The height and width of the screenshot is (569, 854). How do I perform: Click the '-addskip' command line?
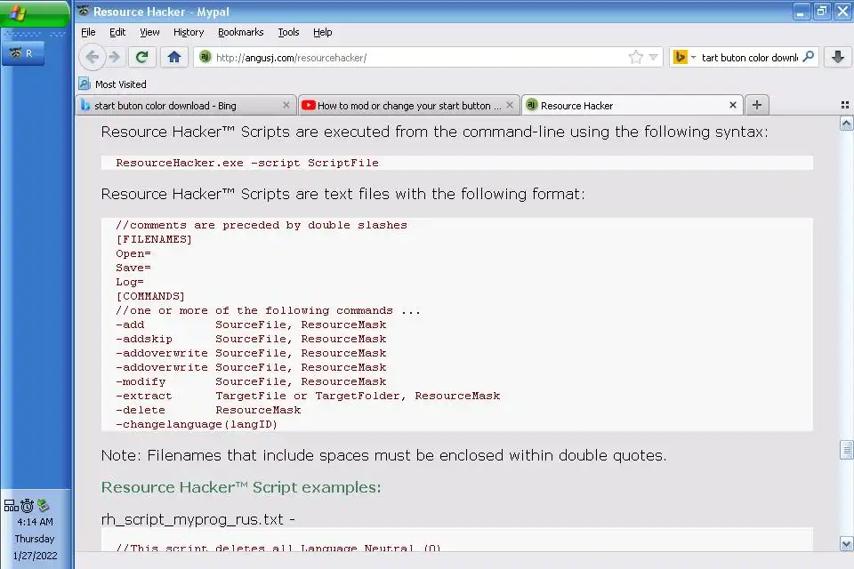coord(251,339)
